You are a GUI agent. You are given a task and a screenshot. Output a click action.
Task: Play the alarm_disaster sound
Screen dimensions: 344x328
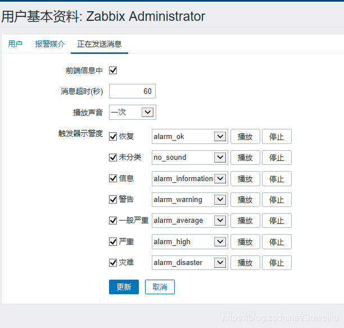[x=245, y=263]
